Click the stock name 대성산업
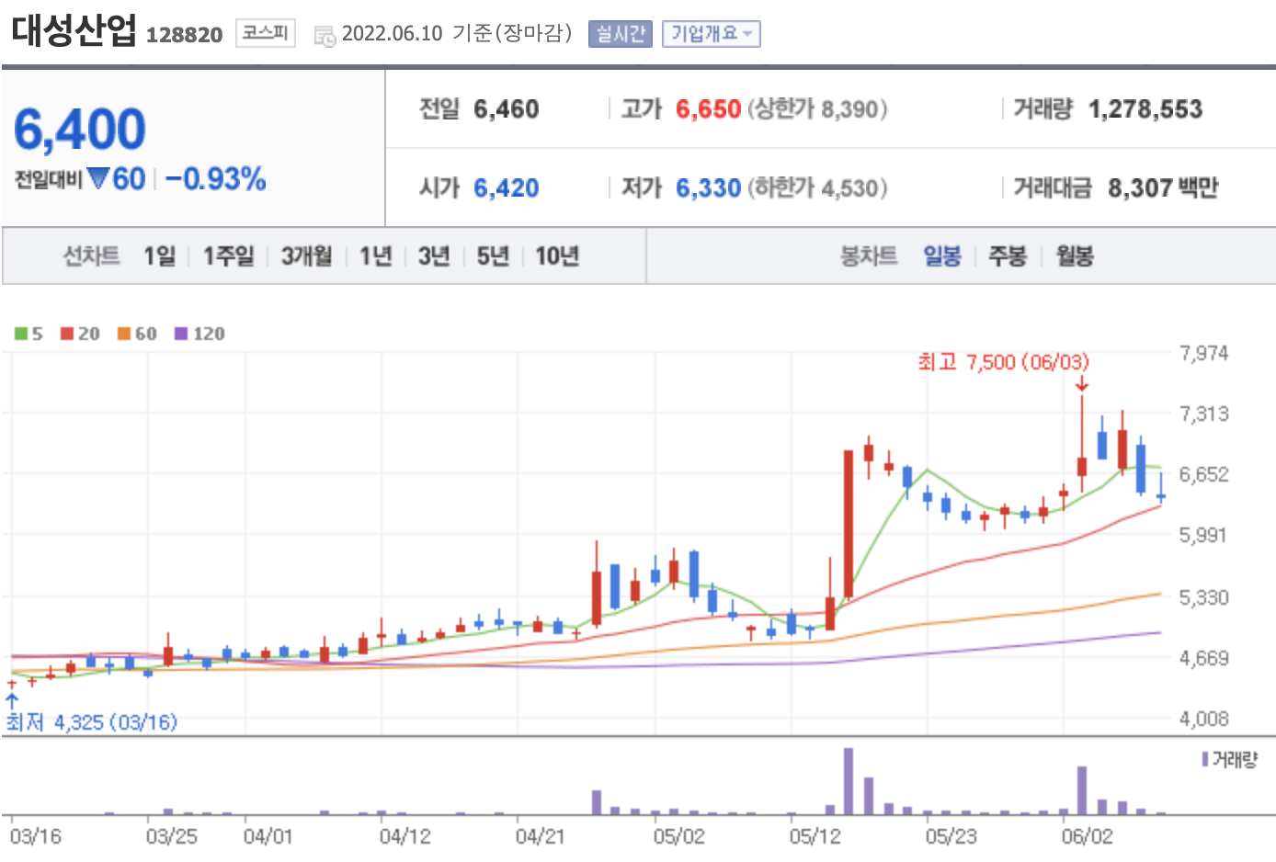This screenshot has height=862, width=1276. tap(74, 29)
